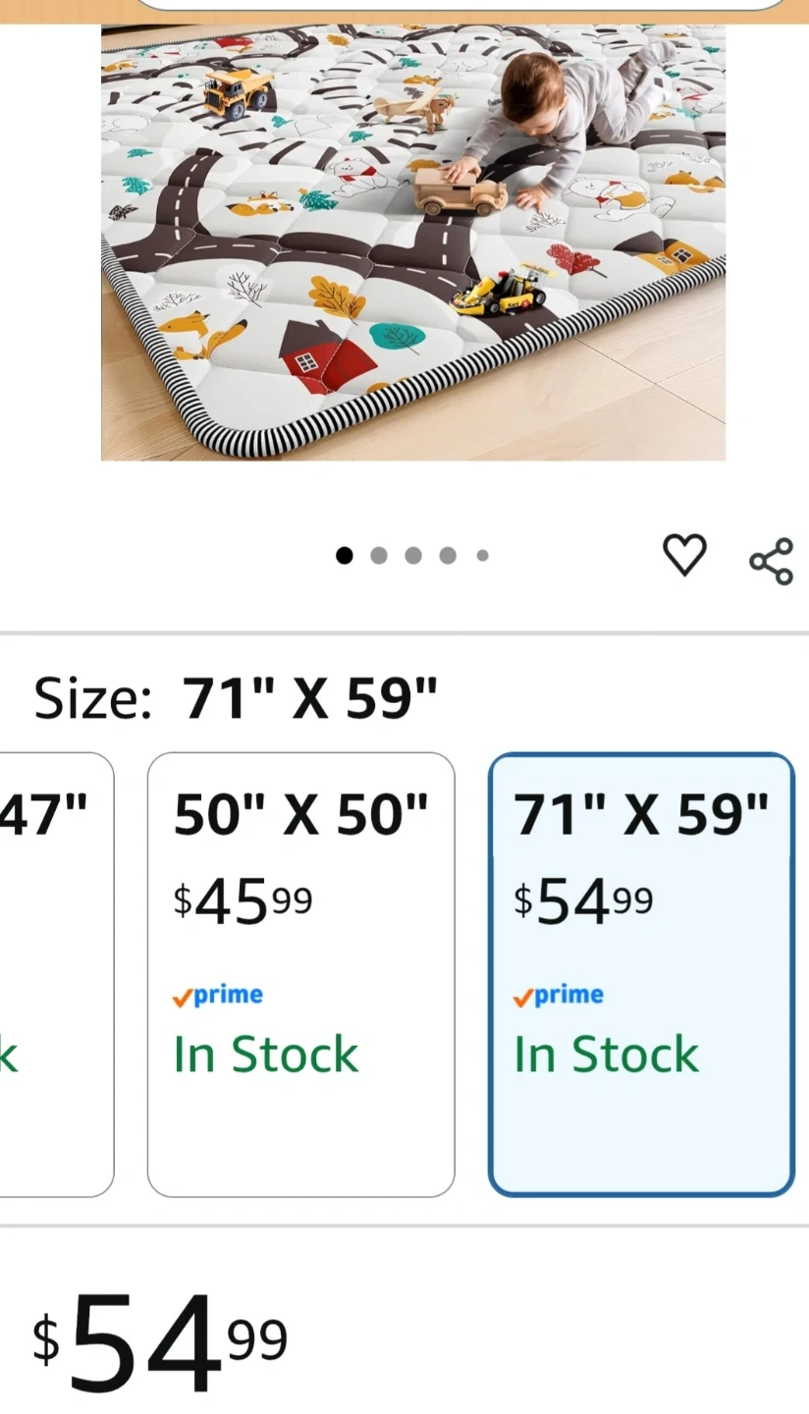Viewport: 809px width, 1414px height.
Task: Tap the "Size: 71" X 59"" heading
Action: [236, 699]
